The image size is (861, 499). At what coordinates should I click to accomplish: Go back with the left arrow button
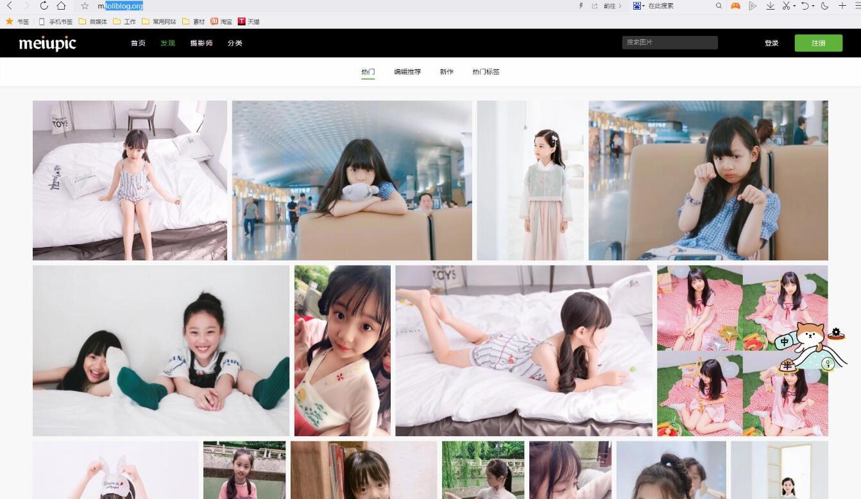pyautogui.click(x=10, y=6)
